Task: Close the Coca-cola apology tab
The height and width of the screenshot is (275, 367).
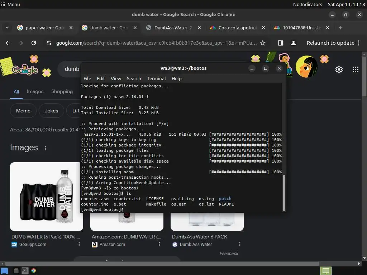Action: (263, 28)
